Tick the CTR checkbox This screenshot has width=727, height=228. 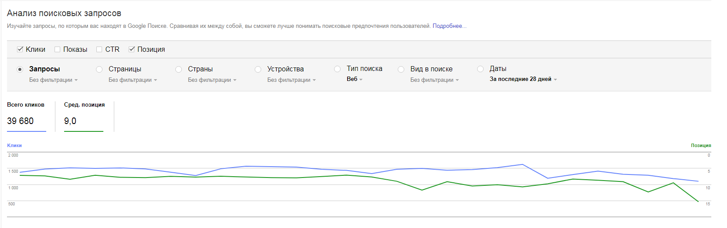pos(99,49)
